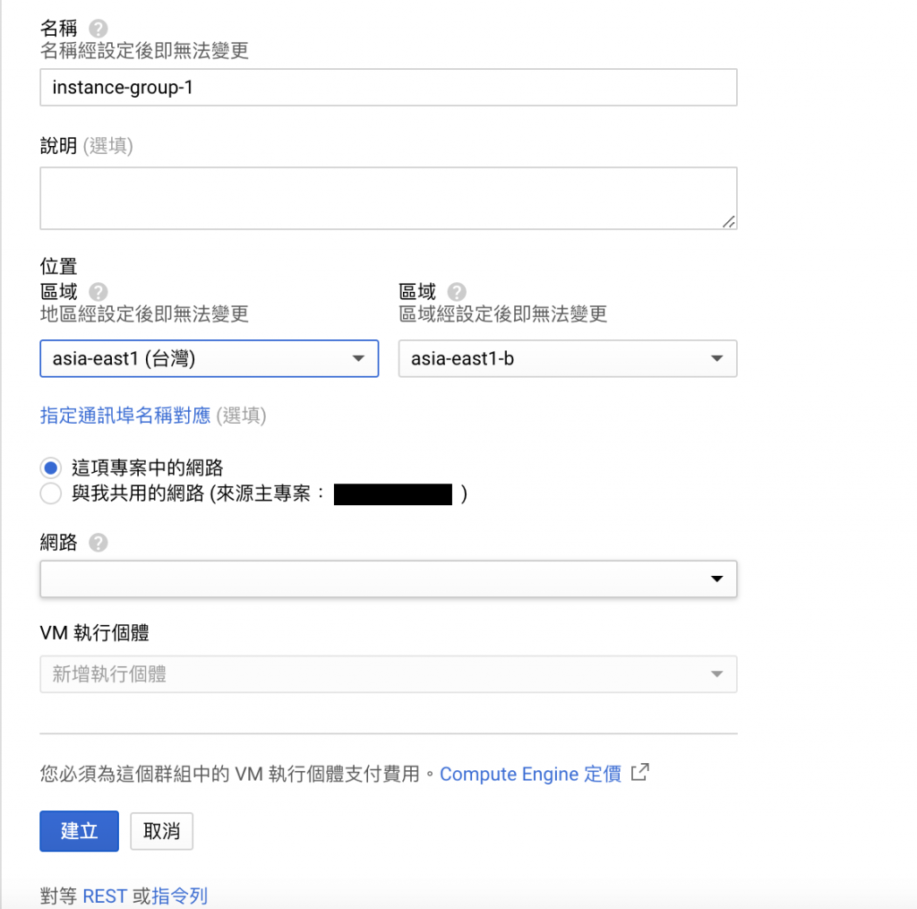Click help icon beside left 區域 label

click(99, 291)
